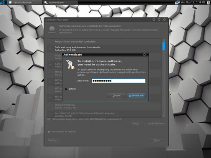Expand Details in Authenticate dialog
The height and width of the screenshot is (158, 211).
pyautogui.click(x=70, y=89)
